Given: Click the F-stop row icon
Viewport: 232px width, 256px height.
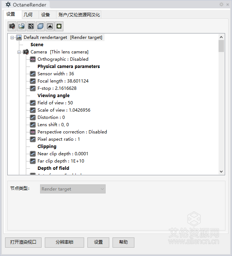Looking at the screenshot, I should (33, 88).
